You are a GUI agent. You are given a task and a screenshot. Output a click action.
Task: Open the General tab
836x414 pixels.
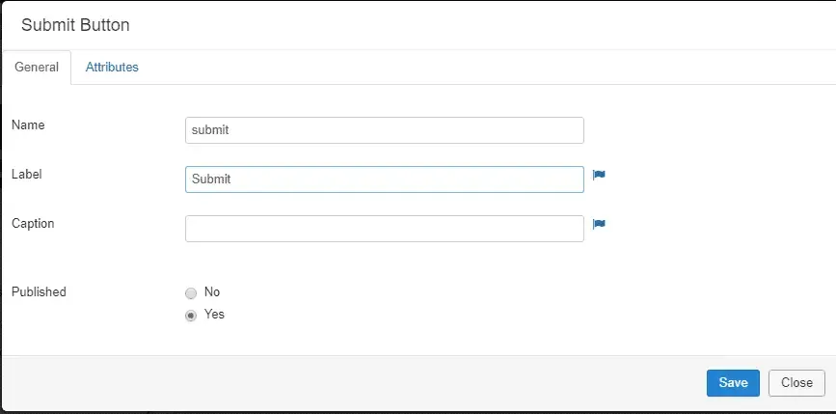click(37, 68)
